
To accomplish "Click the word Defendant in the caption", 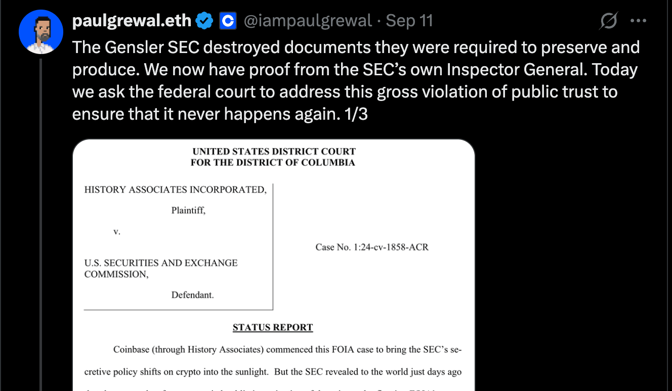I will 192,295.
